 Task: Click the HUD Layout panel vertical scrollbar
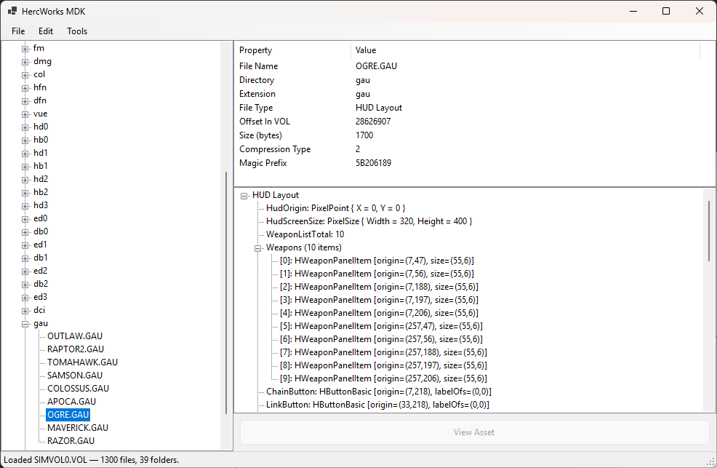[x=709, y=231]
